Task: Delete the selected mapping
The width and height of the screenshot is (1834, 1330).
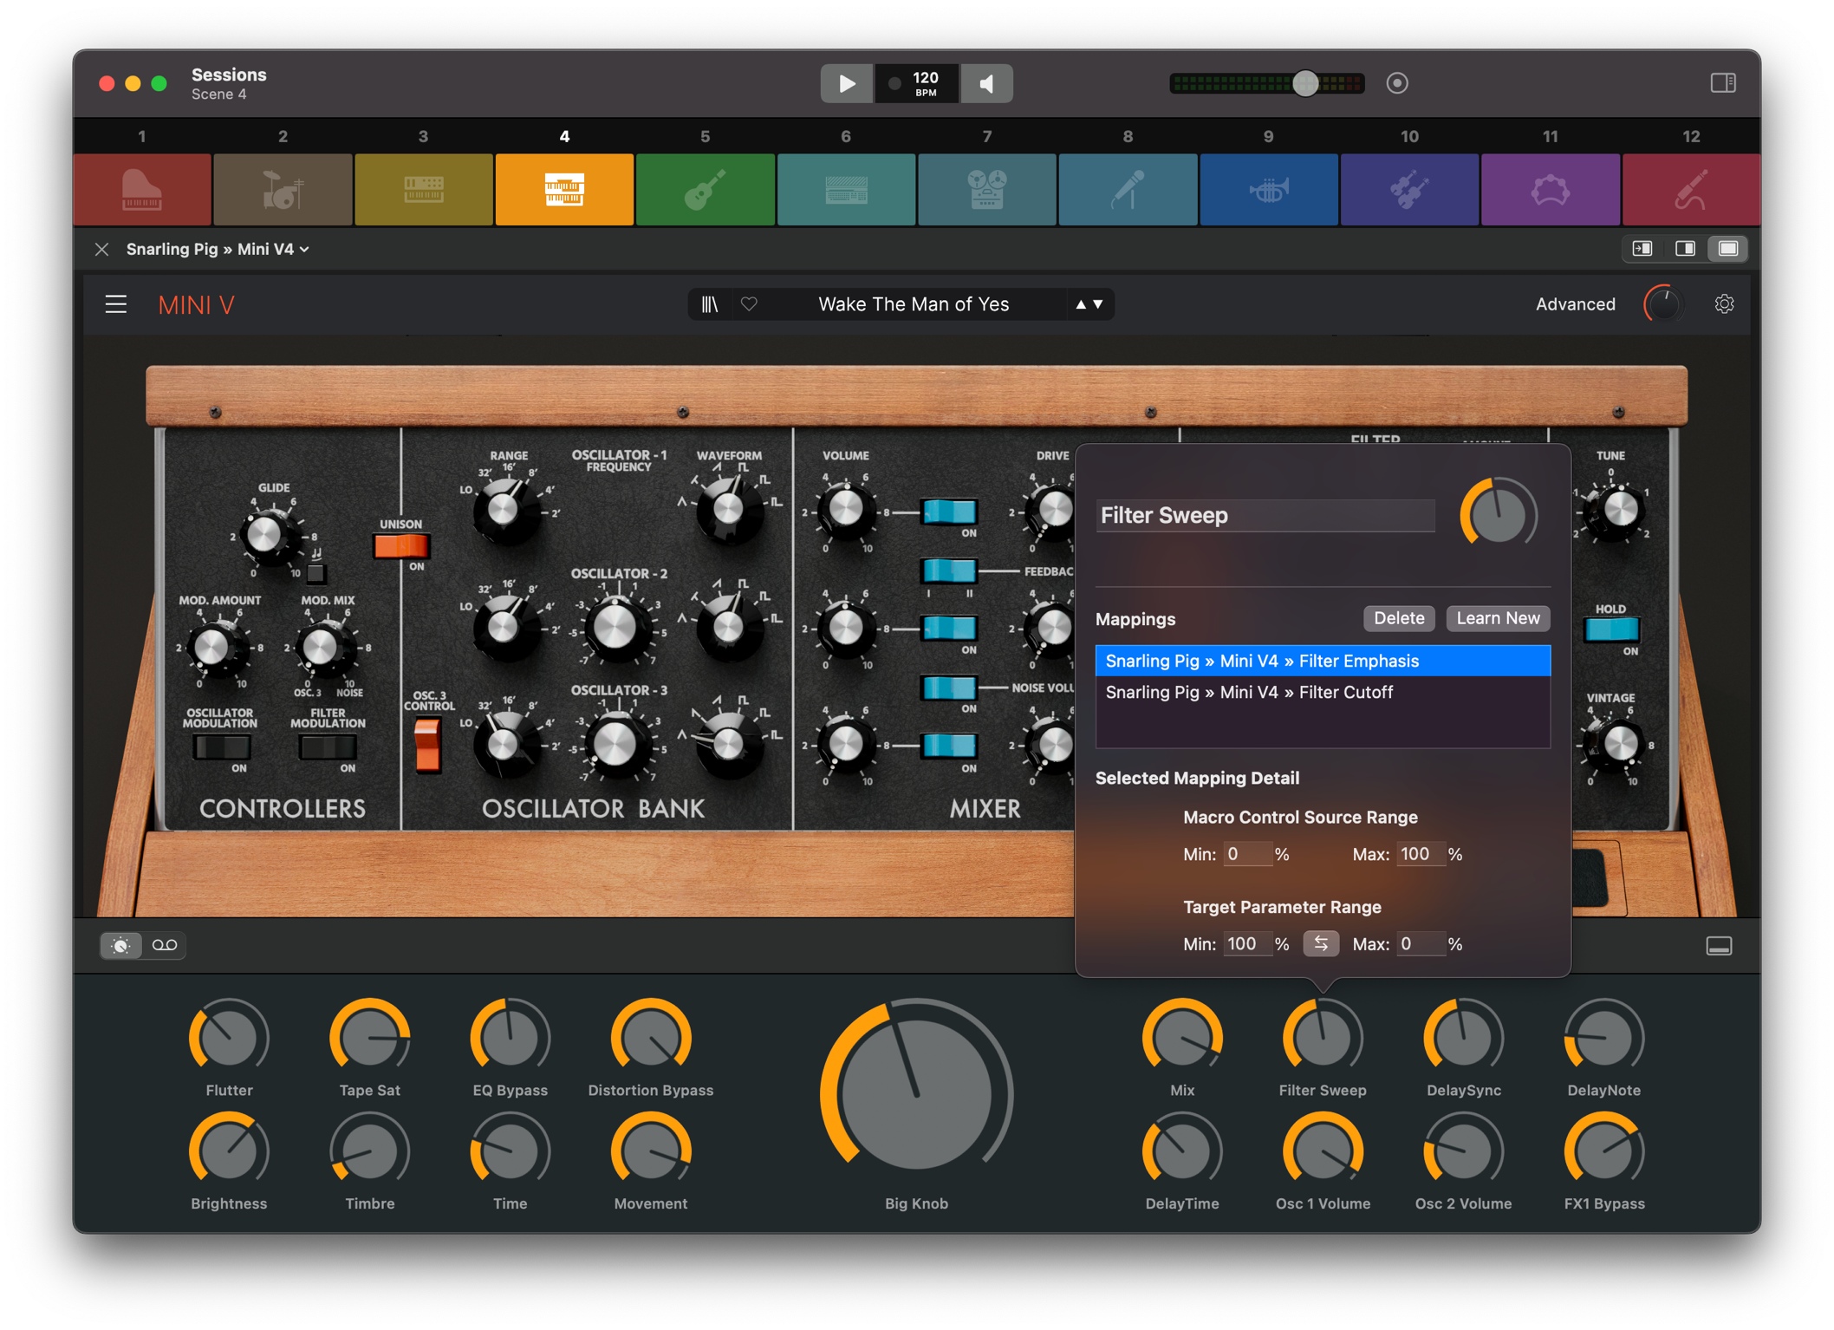Action: point(1398,618)
